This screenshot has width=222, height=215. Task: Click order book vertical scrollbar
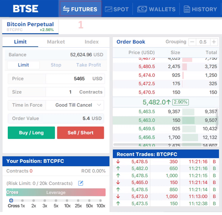tap(217, 119)
